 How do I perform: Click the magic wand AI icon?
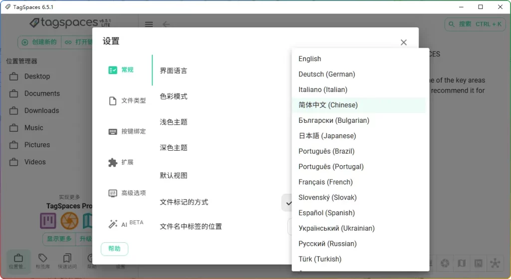[x=113, y=224]
